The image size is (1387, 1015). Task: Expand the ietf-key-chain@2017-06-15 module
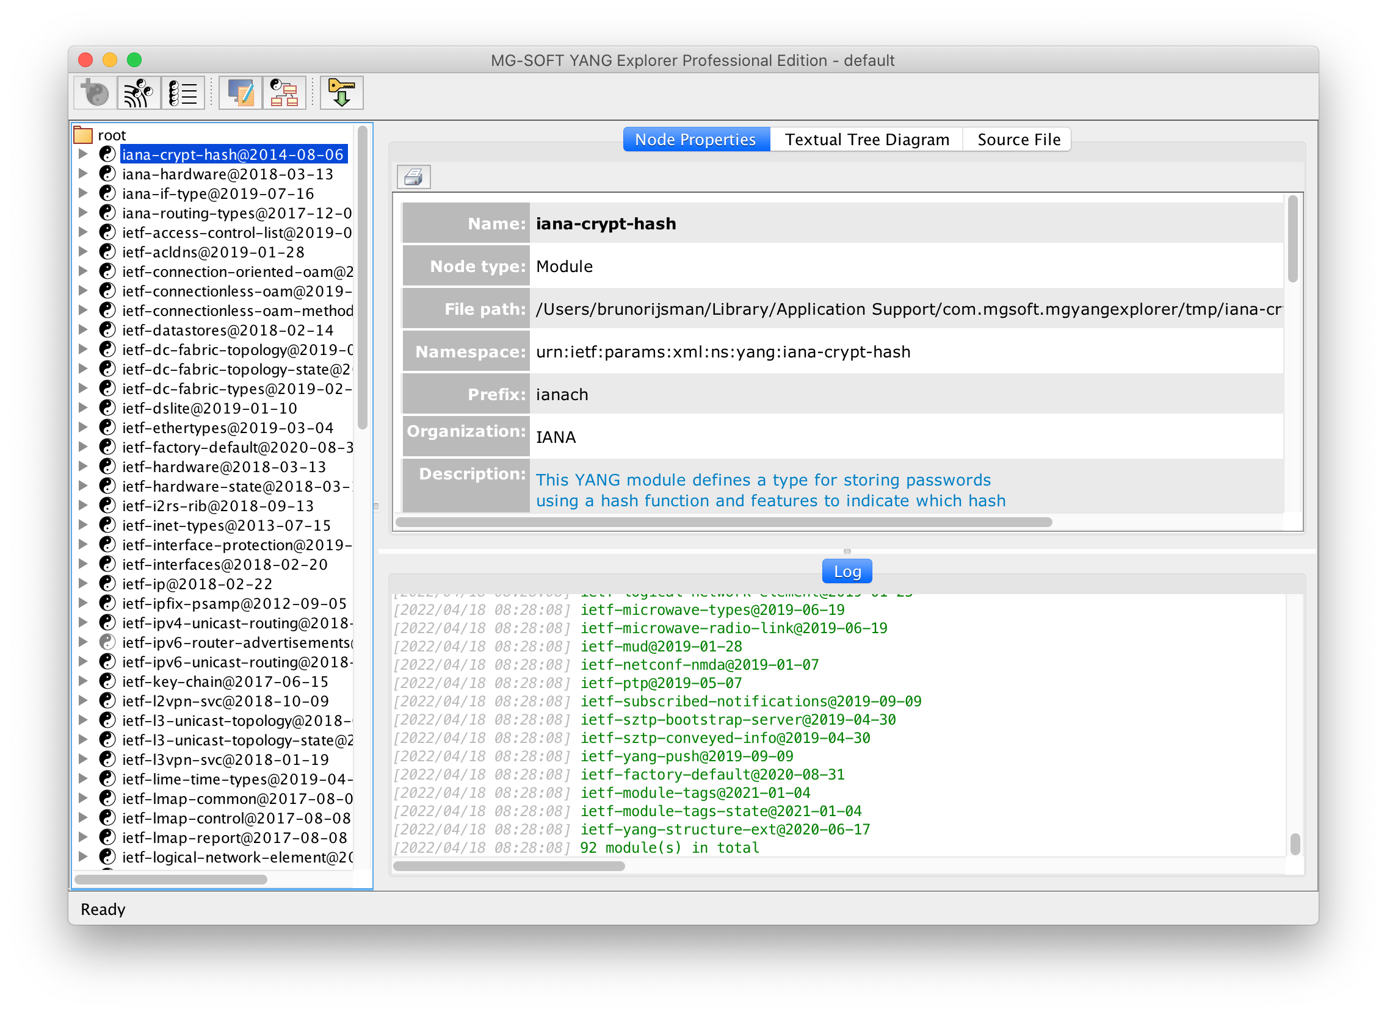(83, 681)
